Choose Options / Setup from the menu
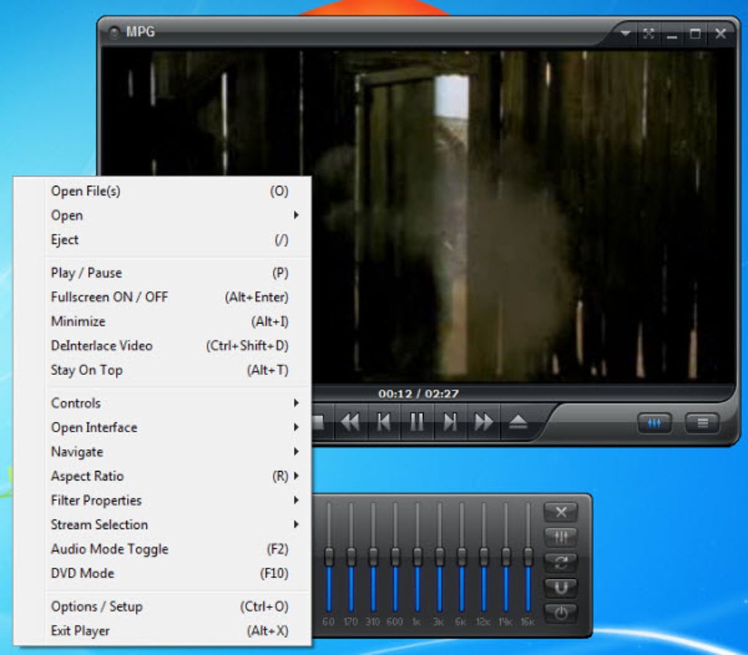This screenshot has width=748, height=655. click(x=95, y=607)
